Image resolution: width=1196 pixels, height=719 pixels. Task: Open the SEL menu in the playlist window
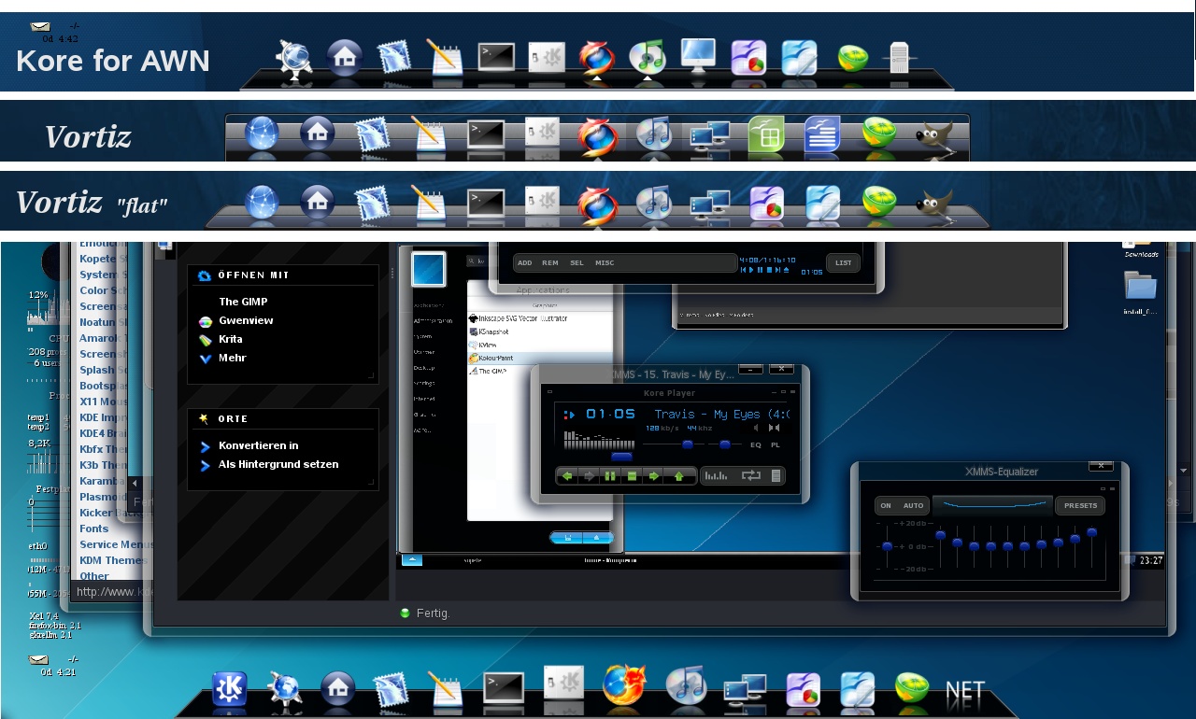coord(577,263)
